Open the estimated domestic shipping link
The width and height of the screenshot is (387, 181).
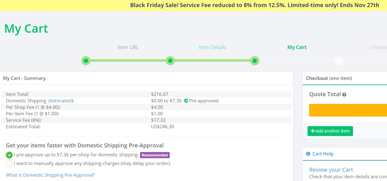tap(61, 101)
